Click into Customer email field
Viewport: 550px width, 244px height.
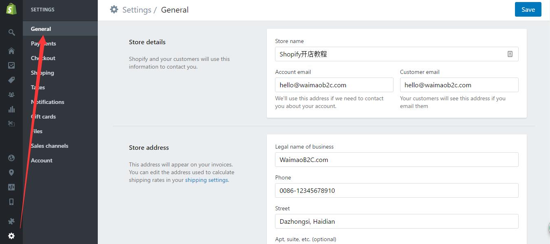pos(459,85)
